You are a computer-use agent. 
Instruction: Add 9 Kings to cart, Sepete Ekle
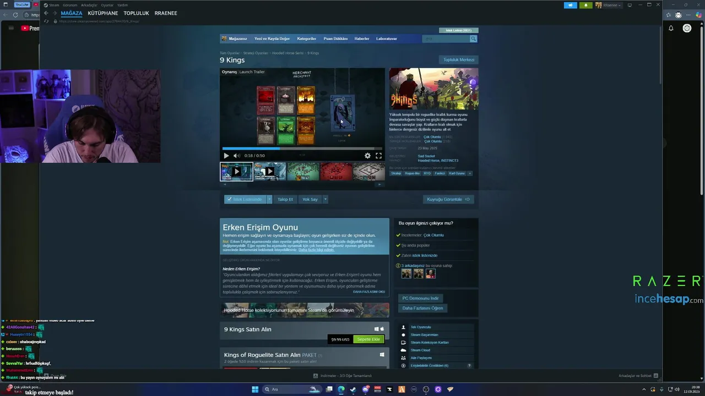coord(368,339)
